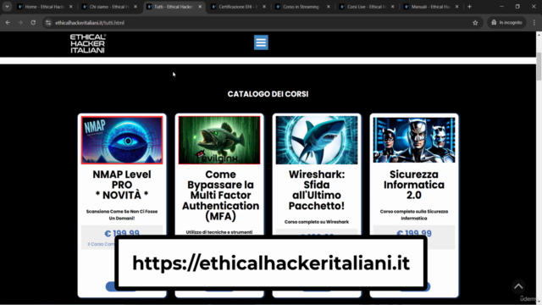Close the Corso in Streaming tab
The height and width of the screenshot is (305, 542).
click(x=329, y=7)
